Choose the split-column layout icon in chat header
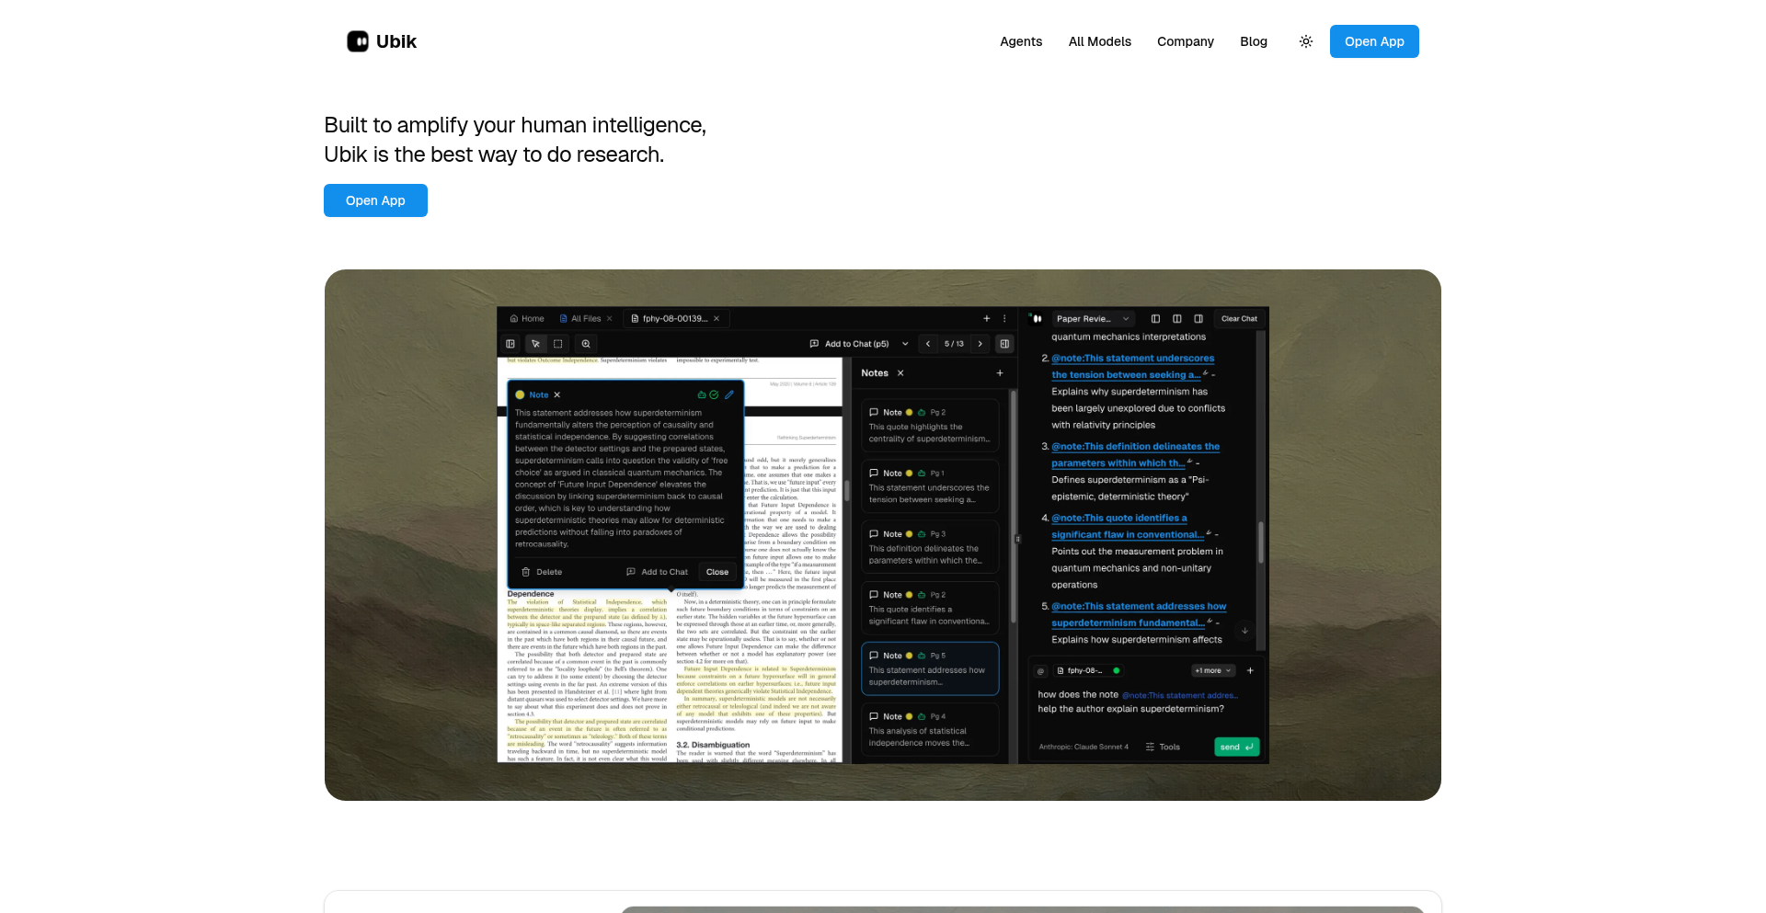The image size is (1766, 913). point(1177,319)
